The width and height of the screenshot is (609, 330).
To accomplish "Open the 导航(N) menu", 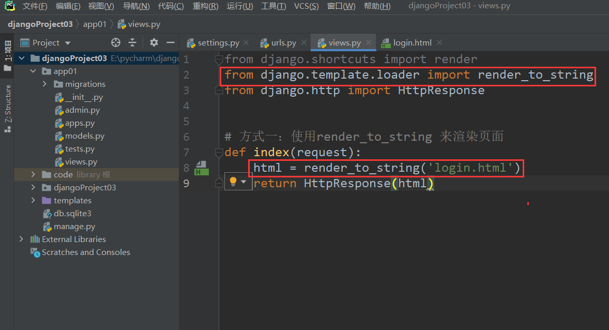I will point(136,6).
